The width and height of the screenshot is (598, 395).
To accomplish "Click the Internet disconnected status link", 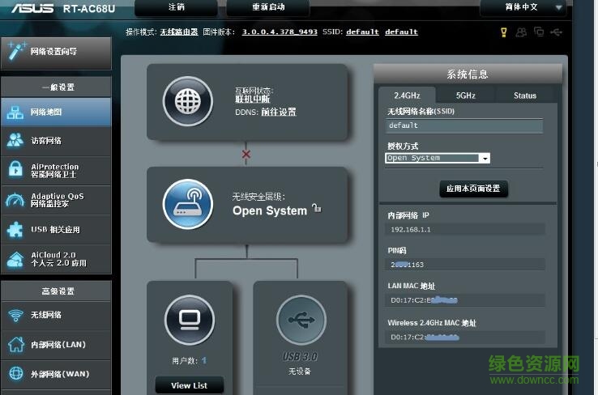I will point(253,100).
